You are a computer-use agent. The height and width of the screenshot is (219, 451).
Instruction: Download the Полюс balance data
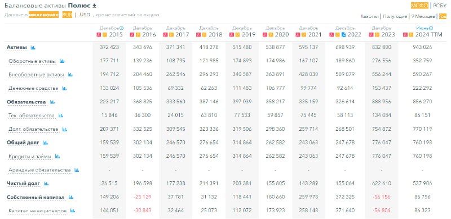[95, 6]
